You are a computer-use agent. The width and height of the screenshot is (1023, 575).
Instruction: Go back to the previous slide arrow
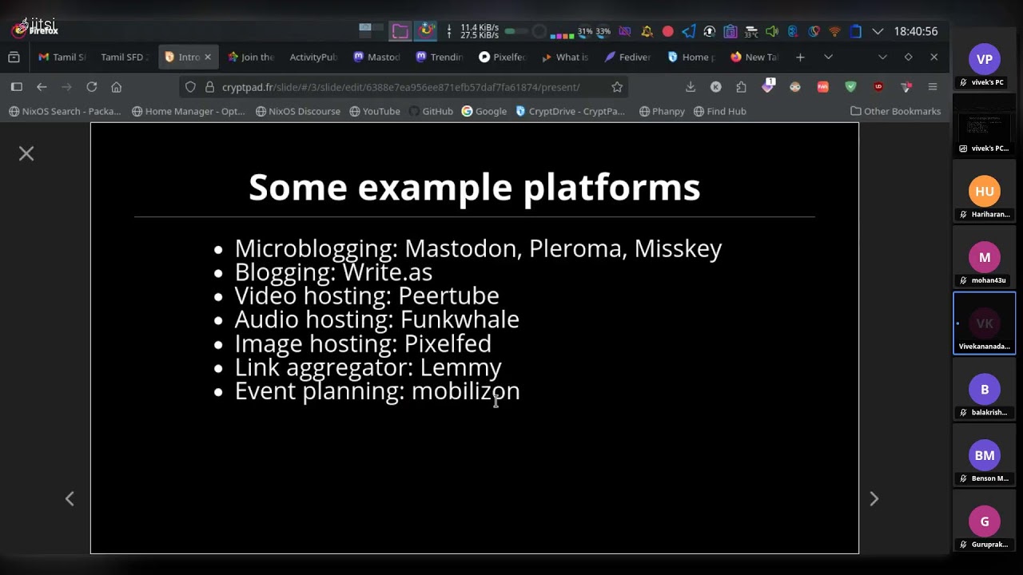point(70,499)
